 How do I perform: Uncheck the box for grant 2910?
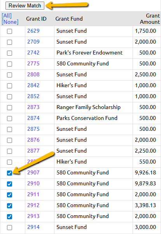pyautogui.click(x=10, y=184)
